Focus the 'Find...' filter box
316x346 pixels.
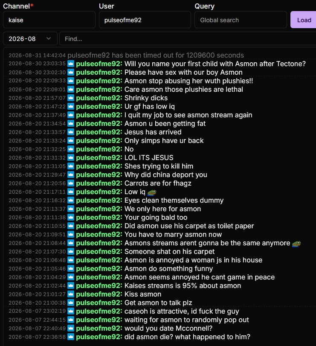(x=188, y=39)
